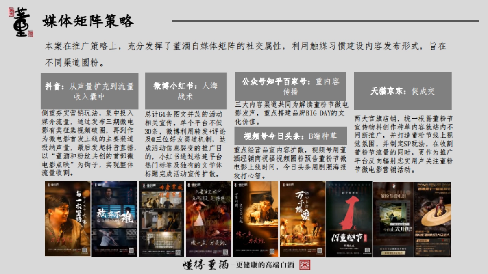Screen dimensions: 488x274
Task: Click the small red stamp beside the logo
Action: click(11, 13)
